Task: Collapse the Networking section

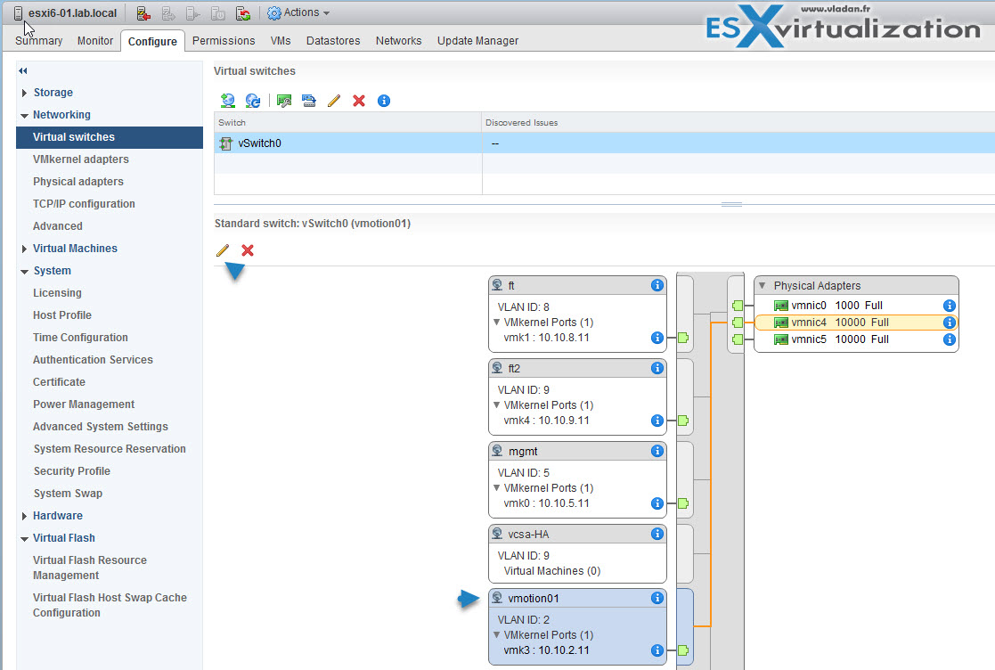Action: point(24,116)
